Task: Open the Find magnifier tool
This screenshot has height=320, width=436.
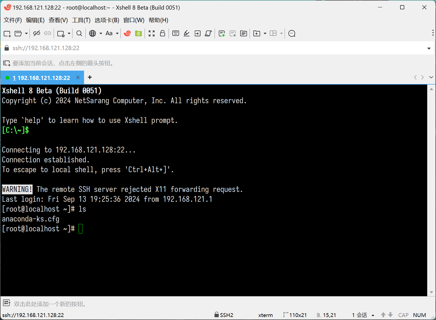Action: click(x=79, y=33)
